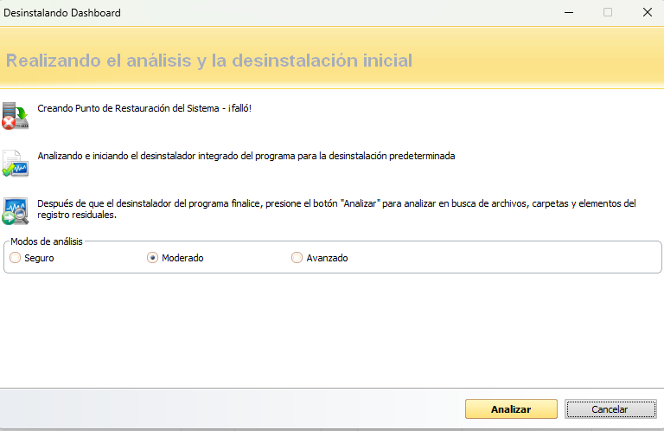Click the "Moderado" text label
The image size is (664, 431).
182,258
